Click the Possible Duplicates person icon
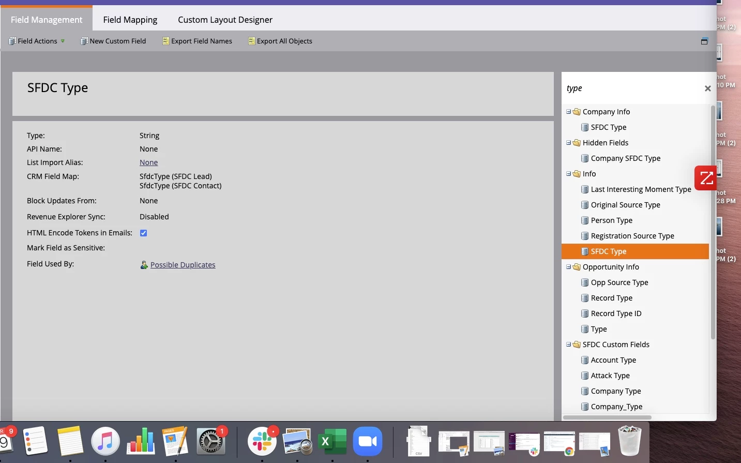Screen dimensions: 741x463 click(x=144, y=265)
